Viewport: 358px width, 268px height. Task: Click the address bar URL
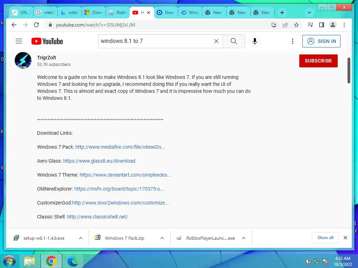95,25
